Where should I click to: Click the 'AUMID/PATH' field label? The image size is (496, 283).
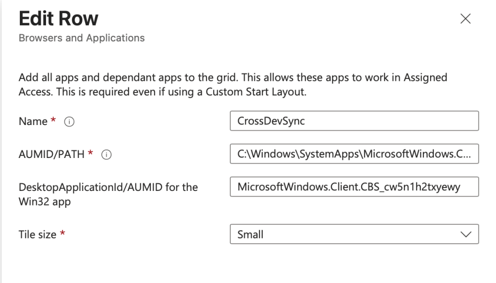click(51, 154)
